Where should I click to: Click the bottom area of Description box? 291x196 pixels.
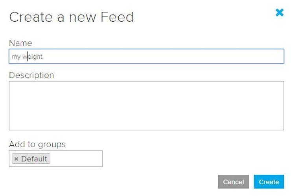[x=146, y=125]
